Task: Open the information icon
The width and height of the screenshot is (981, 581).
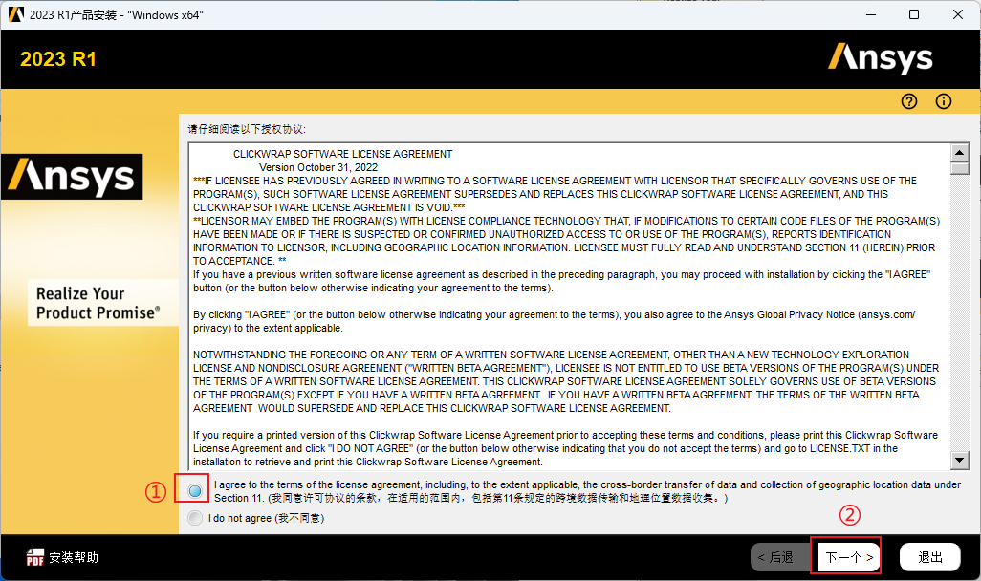Action: (944, 101)
